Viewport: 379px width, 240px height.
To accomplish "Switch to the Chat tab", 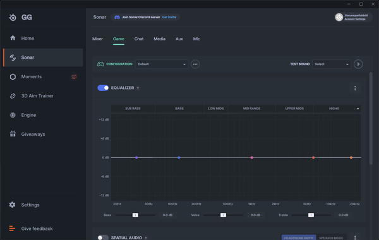I will click(x=139, y=39).
